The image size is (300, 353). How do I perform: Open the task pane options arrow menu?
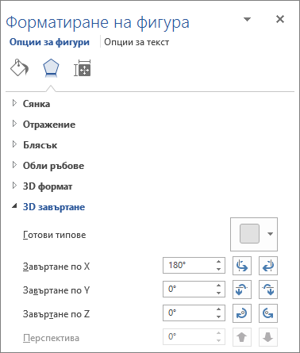pos(247,19)
